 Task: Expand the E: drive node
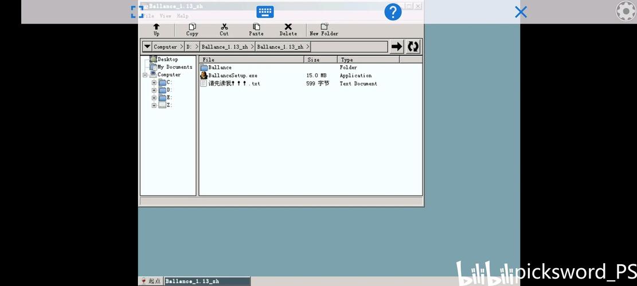tap(154, 98)
